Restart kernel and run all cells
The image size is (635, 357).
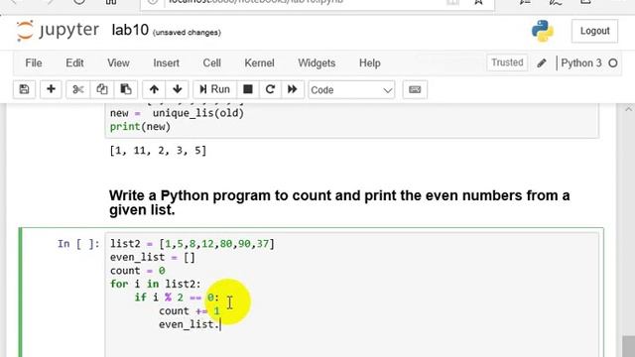[293, 89]
